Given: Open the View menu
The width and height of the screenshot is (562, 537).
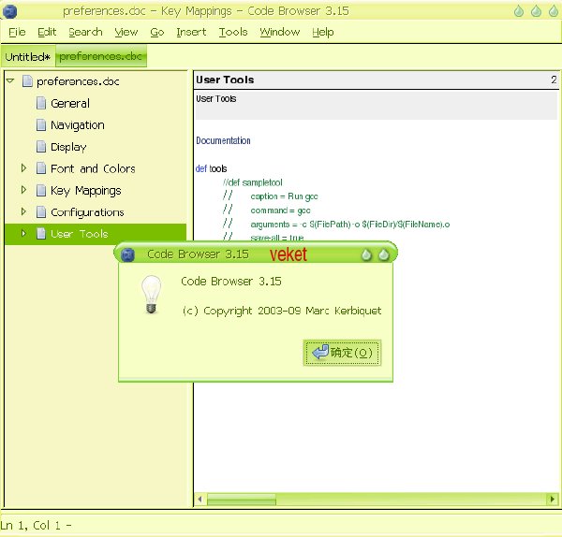Looking at the screenshot, I should [126, 32].
